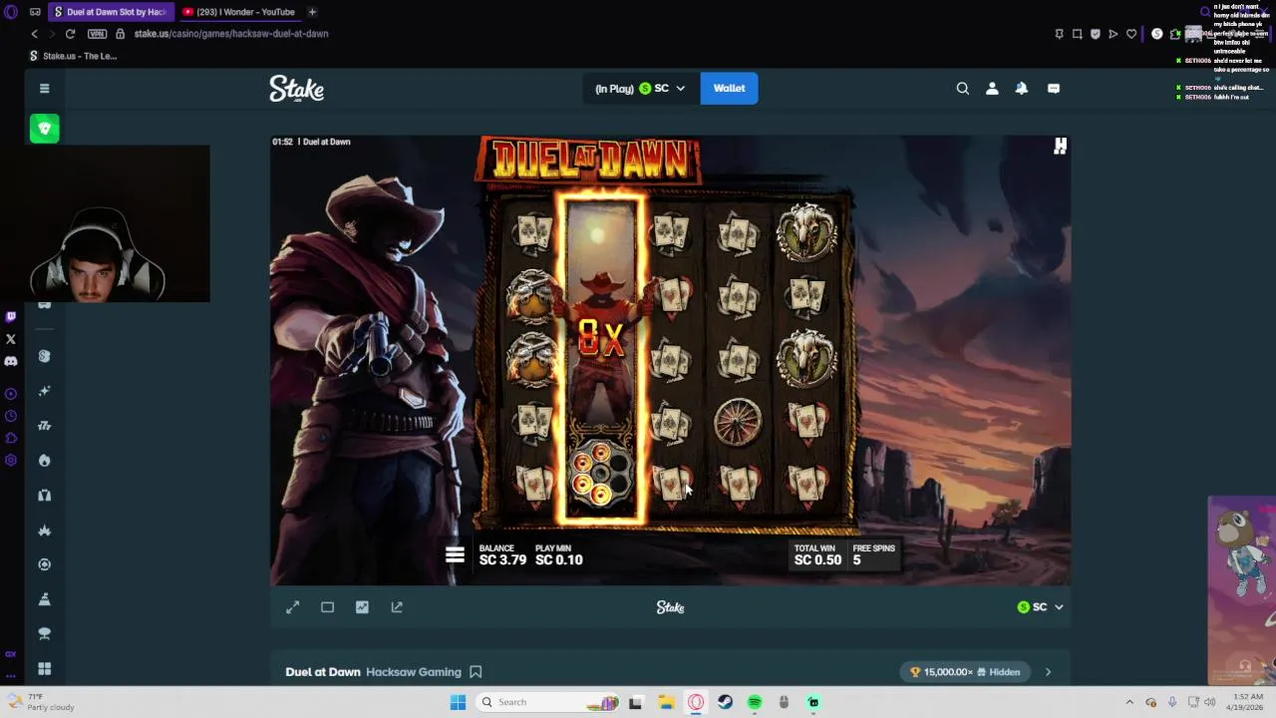Open Spotify from the taskbar

pyautogui.click(x=755, y=702)
